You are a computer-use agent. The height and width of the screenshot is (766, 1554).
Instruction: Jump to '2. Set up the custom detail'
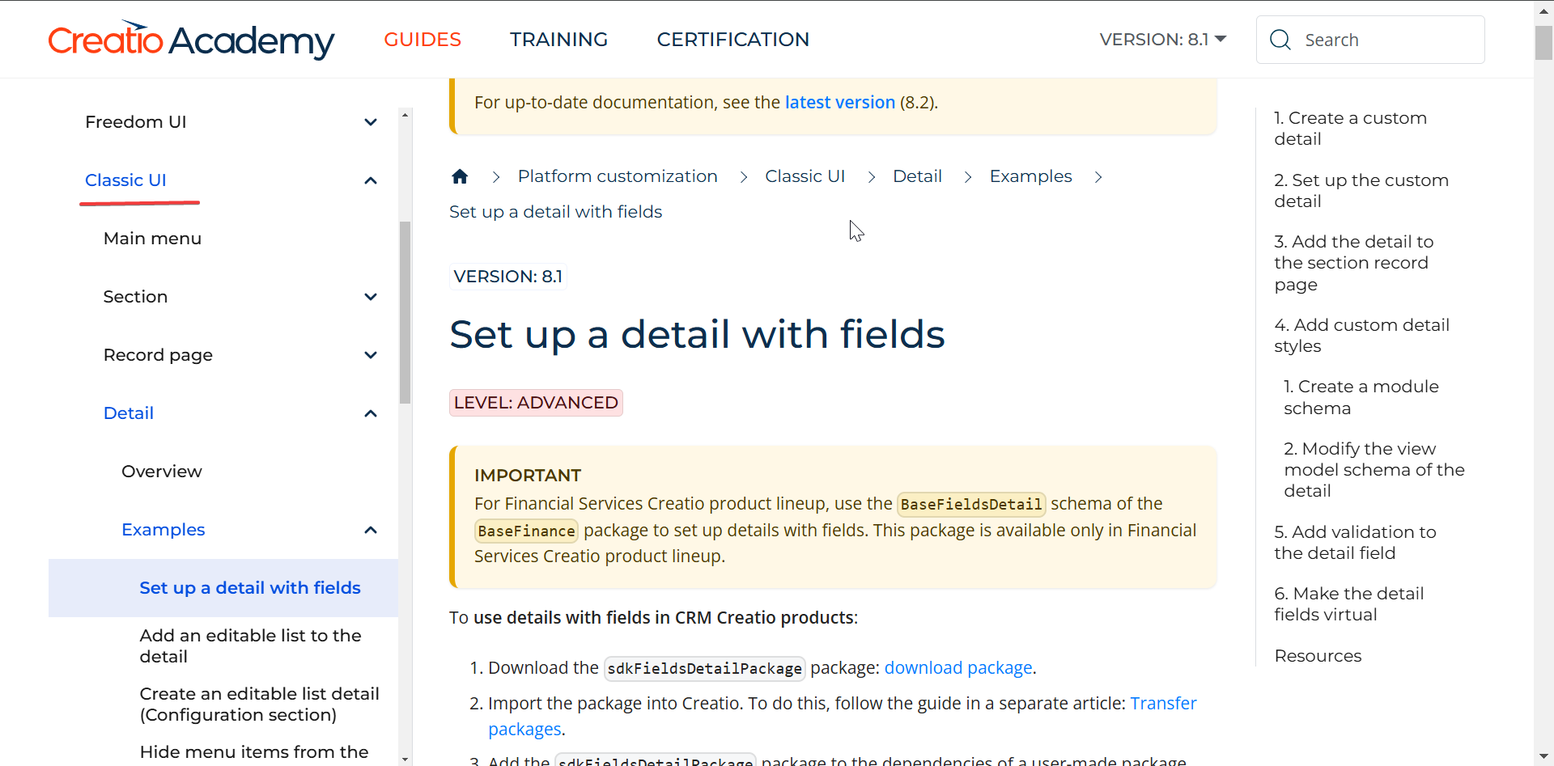click(1361, 191)
